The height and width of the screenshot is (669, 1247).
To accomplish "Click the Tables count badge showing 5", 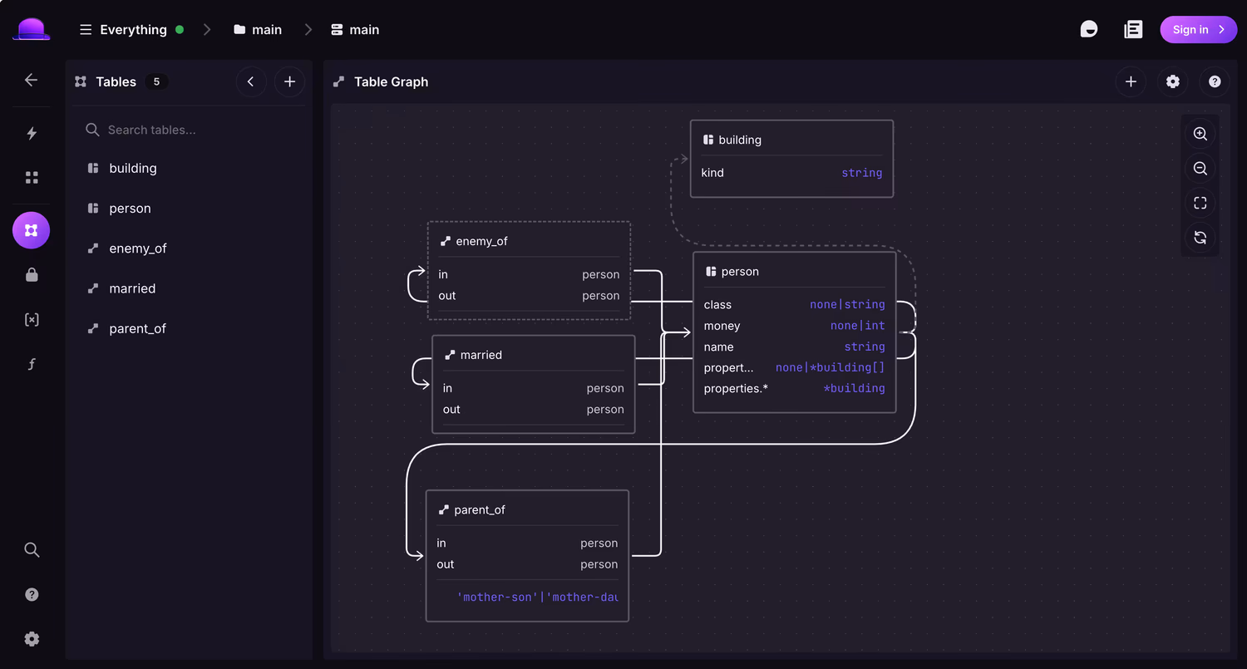I will [x=156, y=81].
